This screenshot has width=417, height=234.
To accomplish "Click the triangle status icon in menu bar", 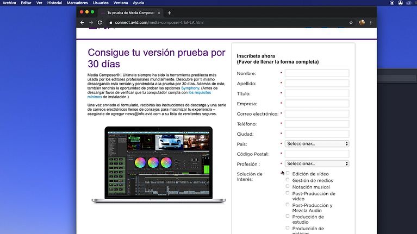I will click(x=400, y=3).
